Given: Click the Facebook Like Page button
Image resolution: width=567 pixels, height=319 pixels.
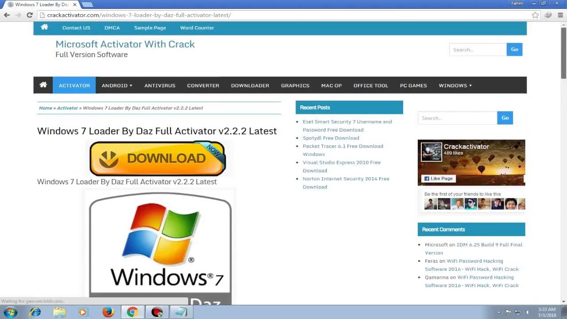Looking at the screenshot, I should [x=439, y=179].
